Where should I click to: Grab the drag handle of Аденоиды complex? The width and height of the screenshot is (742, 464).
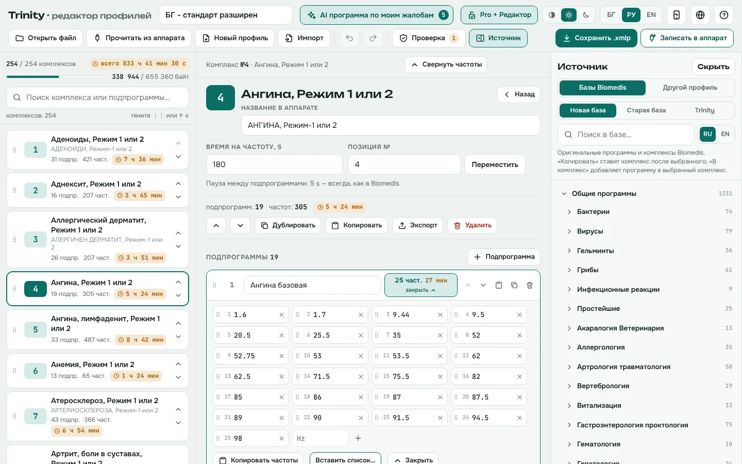point(14,150)
